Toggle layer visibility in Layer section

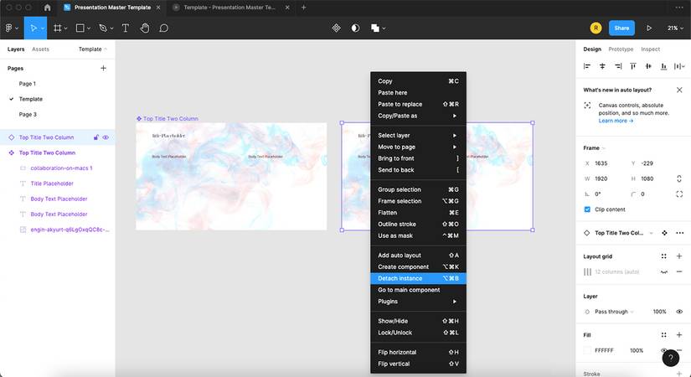click(x=679, y=312)
